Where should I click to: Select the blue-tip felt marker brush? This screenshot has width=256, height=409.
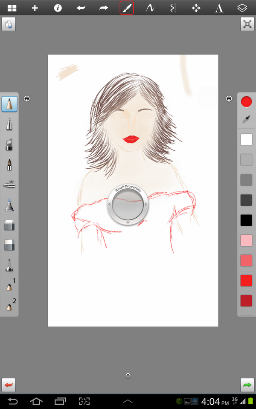pyautogui.click(x=9, y=205)
